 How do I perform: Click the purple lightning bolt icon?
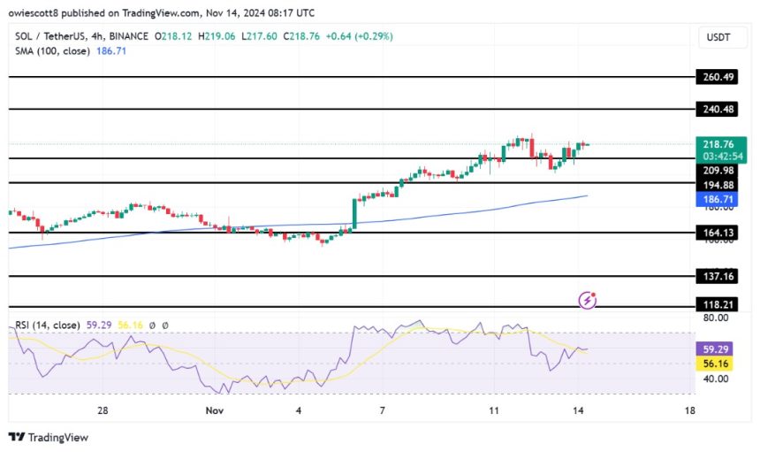pos(588,301)
